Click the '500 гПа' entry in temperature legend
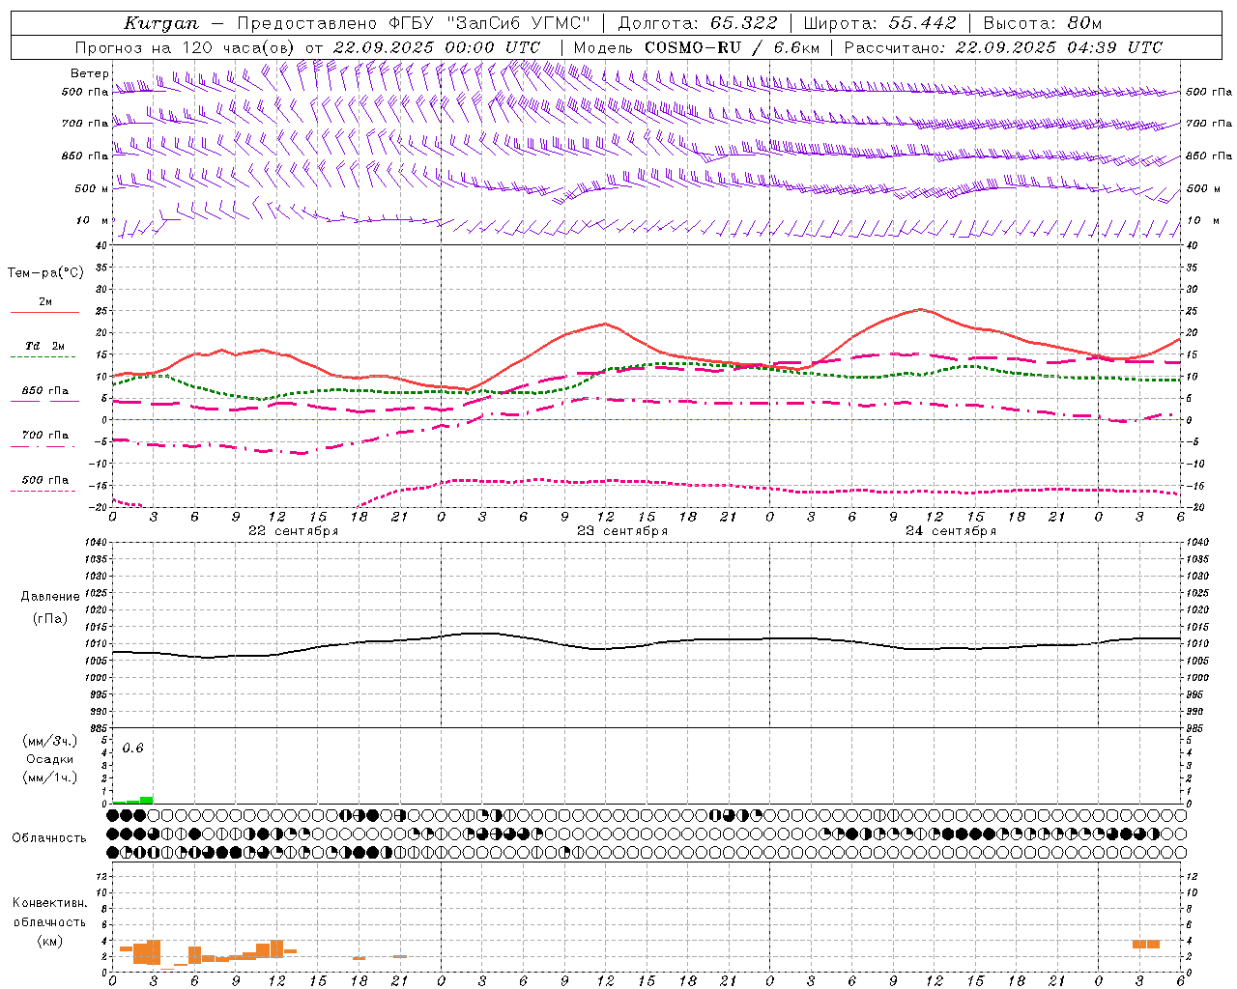1237x989 pixels. 45,480
